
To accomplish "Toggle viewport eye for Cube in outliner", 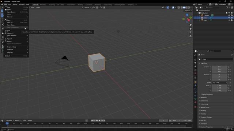I will point(229,18).
